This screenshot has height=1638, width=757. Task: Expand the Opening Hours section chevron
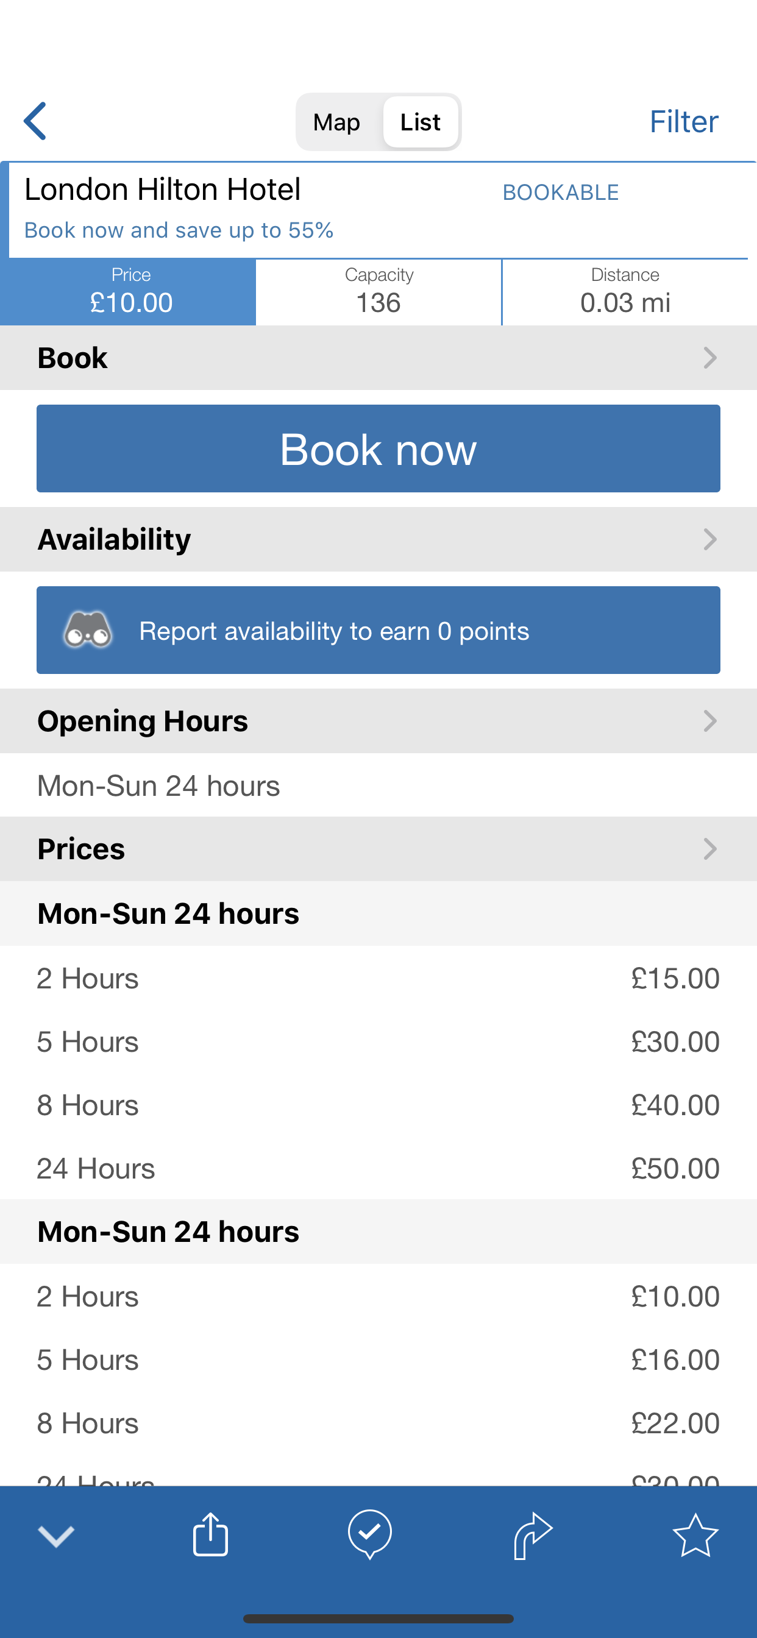[710, 721]
